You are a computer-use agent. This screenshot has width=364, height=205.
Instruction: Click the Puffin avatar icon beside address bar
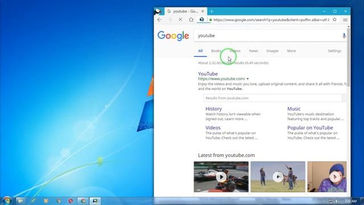201,20
